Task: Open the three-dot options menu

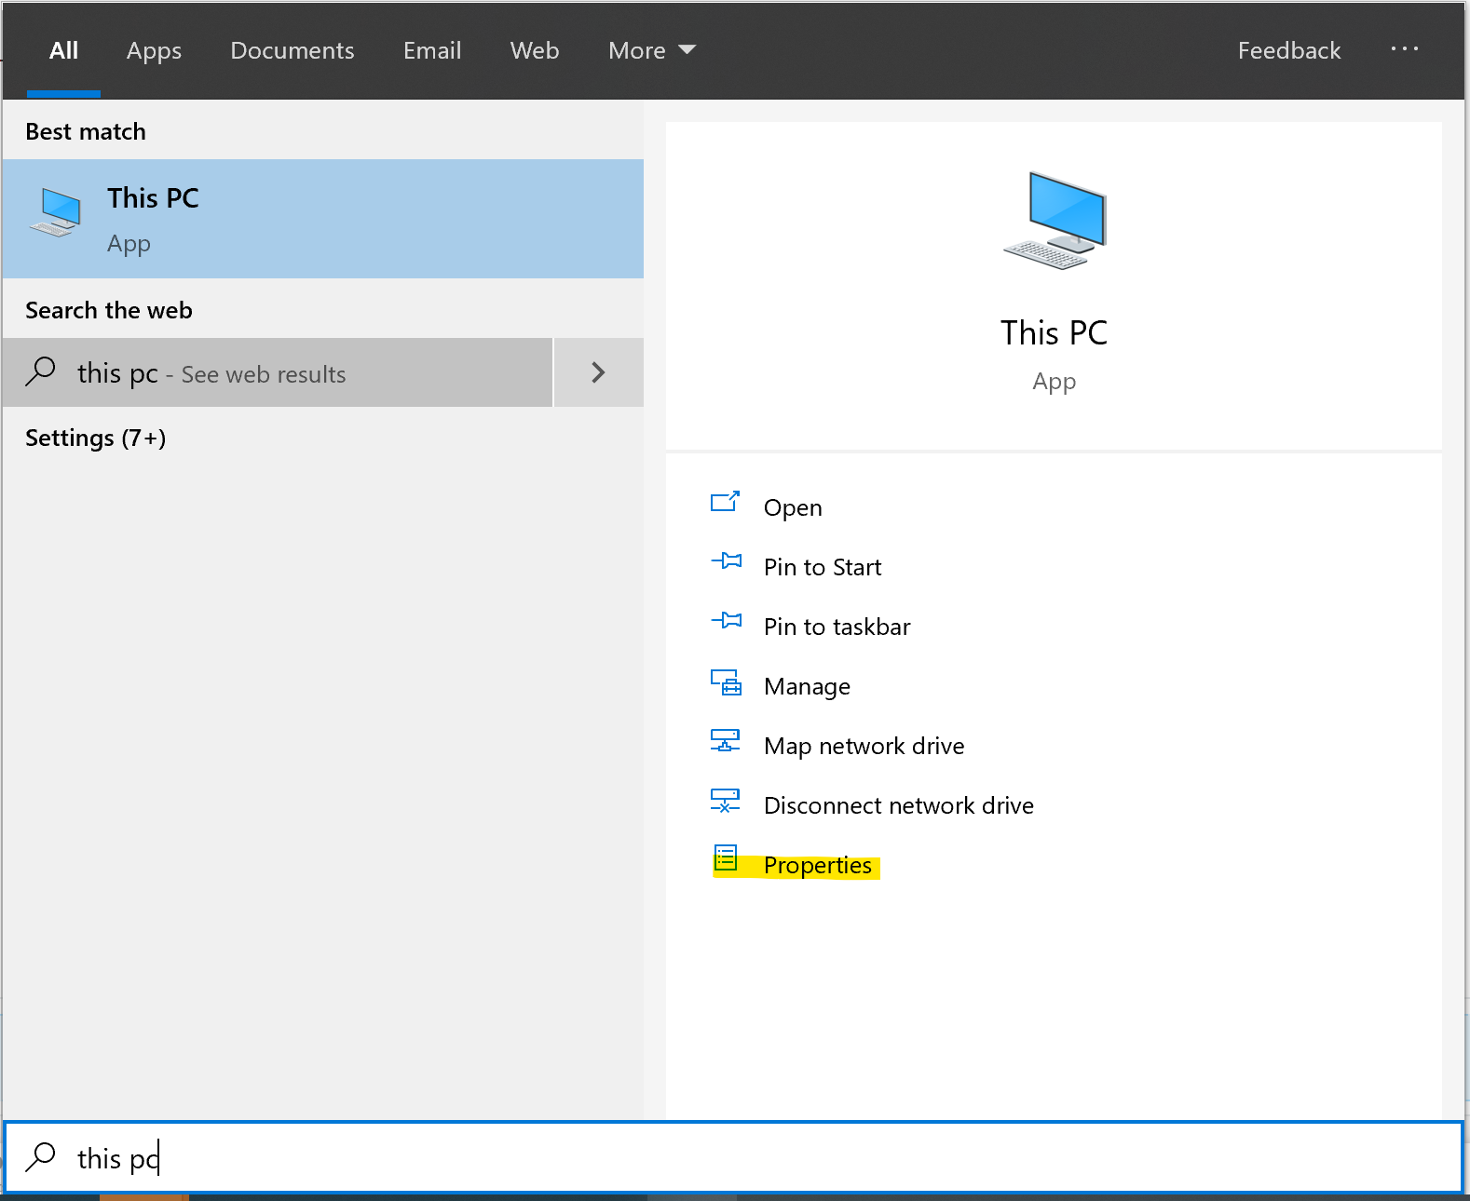Action: pos(1404,49)
